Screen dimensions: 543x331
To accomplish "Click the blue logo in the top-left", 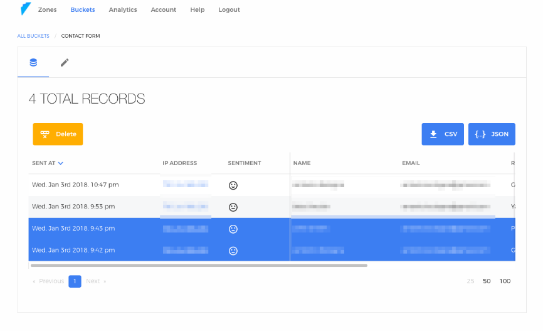I will [x=25, y=9].
